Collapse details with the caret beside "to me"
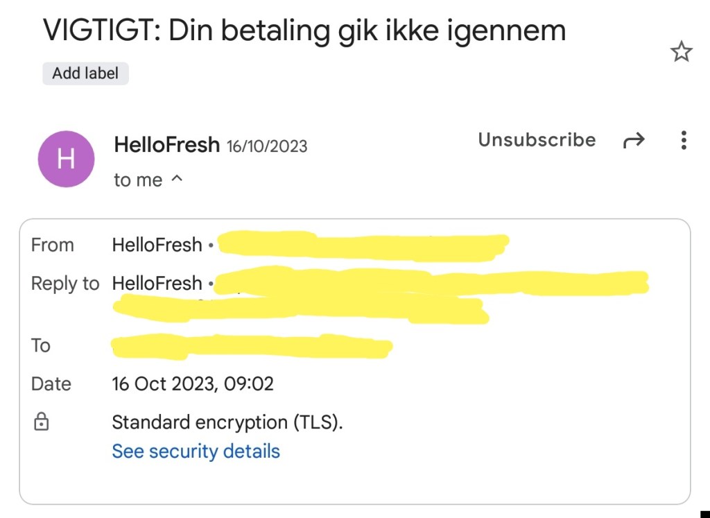Viewport: 710px width, 518px height. pyautogui.click(x=177, y=180)
